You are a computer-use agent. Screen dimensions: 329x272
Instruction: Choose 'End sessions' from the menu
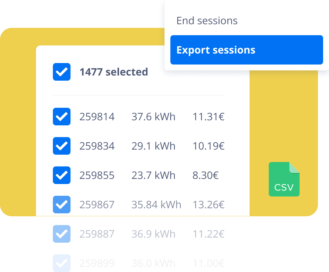point(207,21)
